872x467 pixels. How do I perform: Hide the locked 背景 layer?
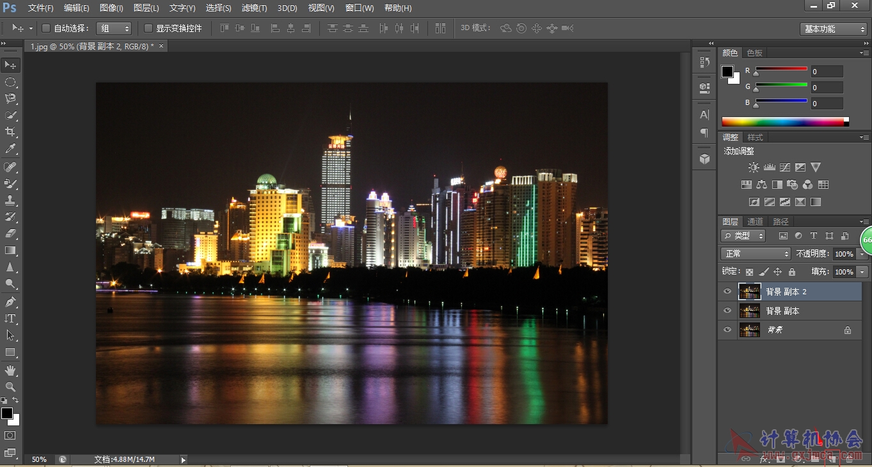point(727,330)
